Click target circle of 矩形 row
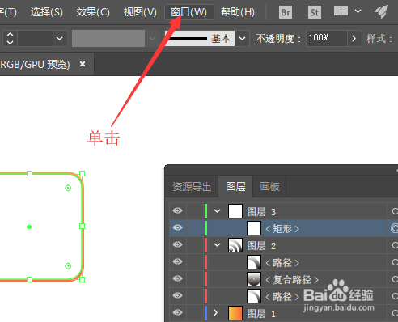The width and height of the screenshot is (398, 322). coord(394,228)
